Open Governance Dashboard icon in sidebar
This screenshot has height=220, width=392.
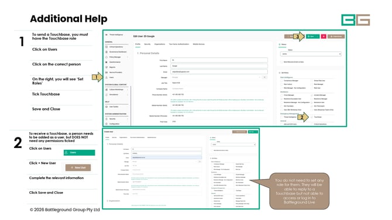tap(106, 51)
